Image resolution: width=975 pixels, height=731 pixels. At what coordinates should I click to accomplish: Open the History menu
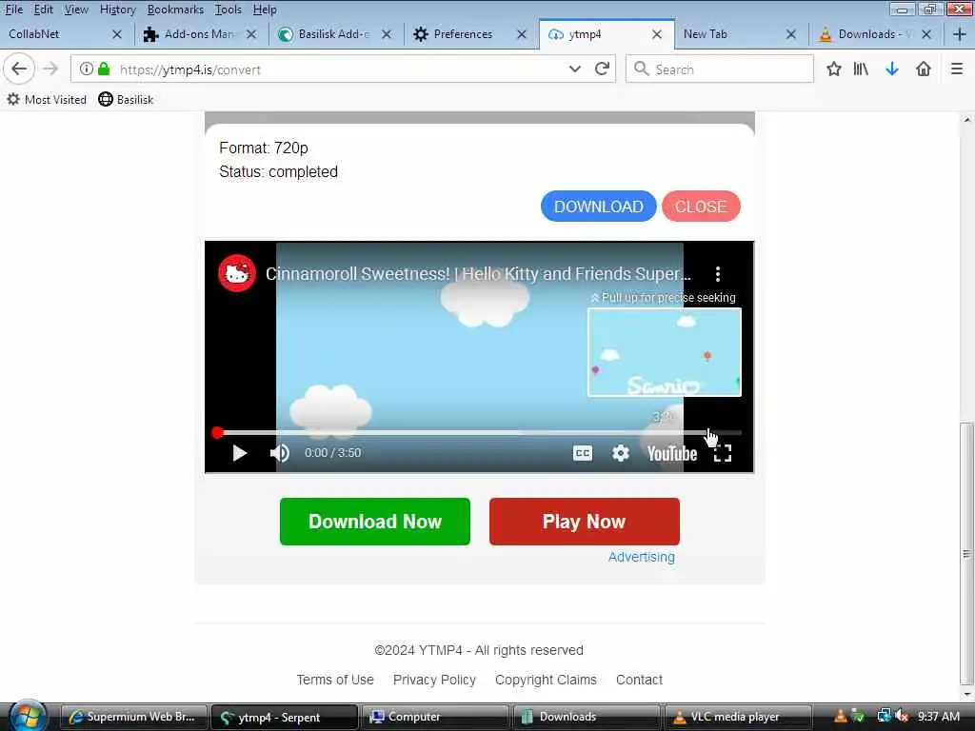(x=117, y=10)
